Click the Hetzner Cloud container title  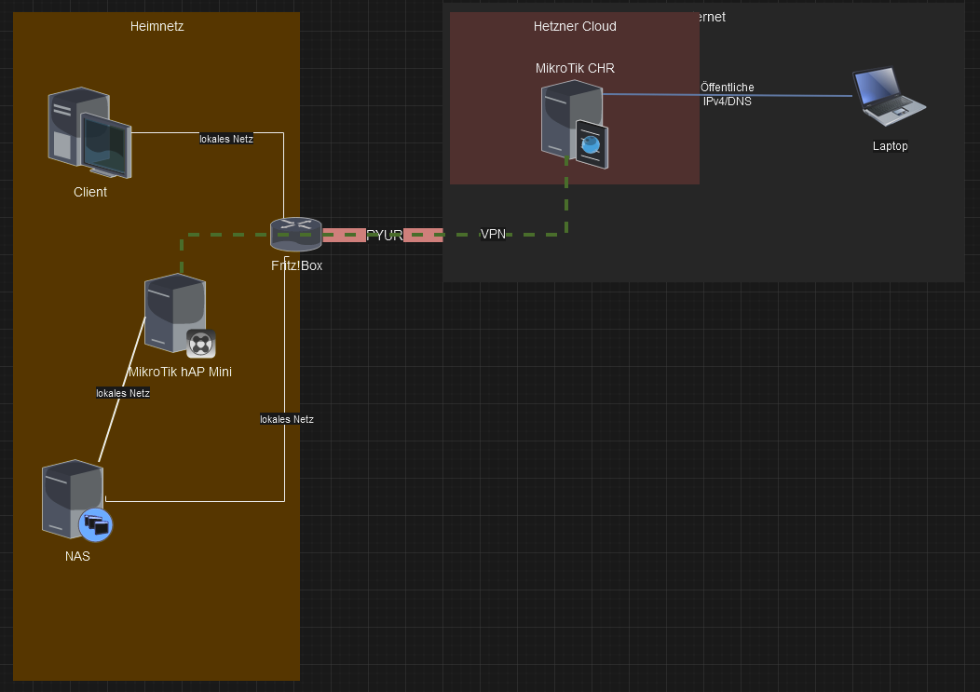575,26
